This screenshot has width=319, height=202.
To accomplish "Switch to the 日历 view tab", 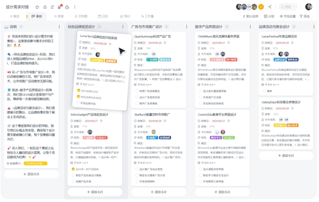I will pos(103,17).
